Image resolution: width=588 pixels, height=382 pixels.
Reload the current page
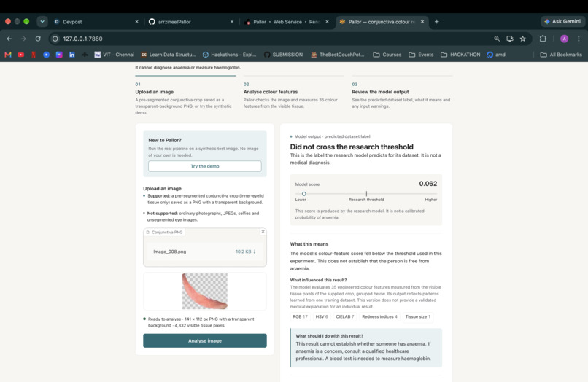click(38, 39)
